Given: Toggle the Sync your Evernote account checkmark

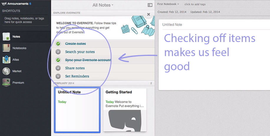Looking at the screenshot, I should [58, 60].
